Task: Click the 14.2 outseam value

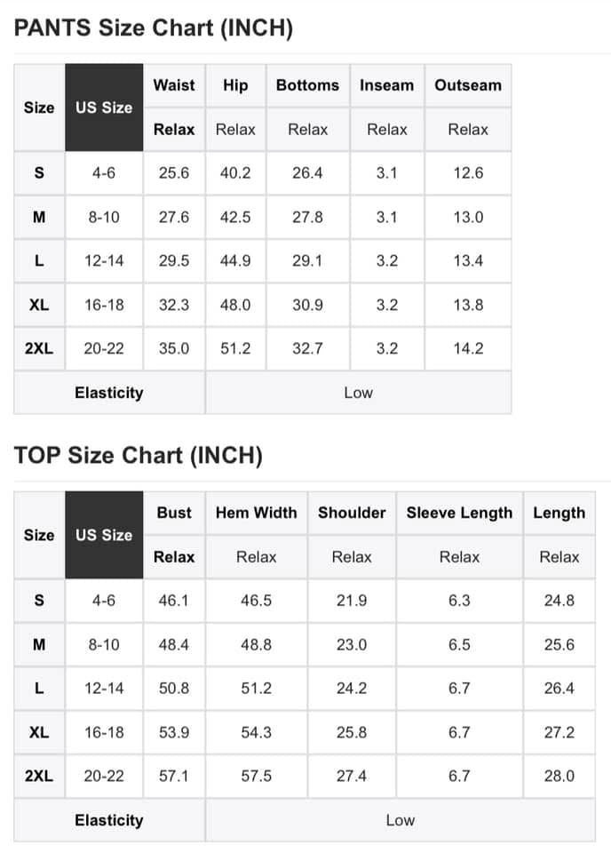Action: [x=468, y=348]
